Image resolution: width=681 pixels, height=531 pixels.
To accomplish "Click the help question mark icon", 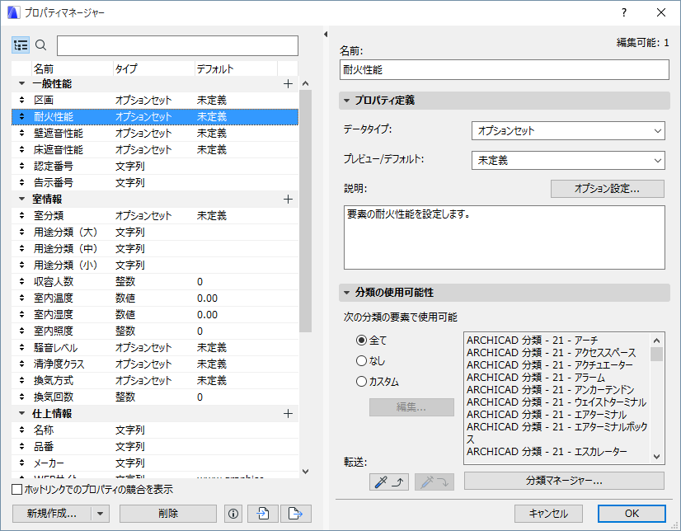I will coord(624,12).
